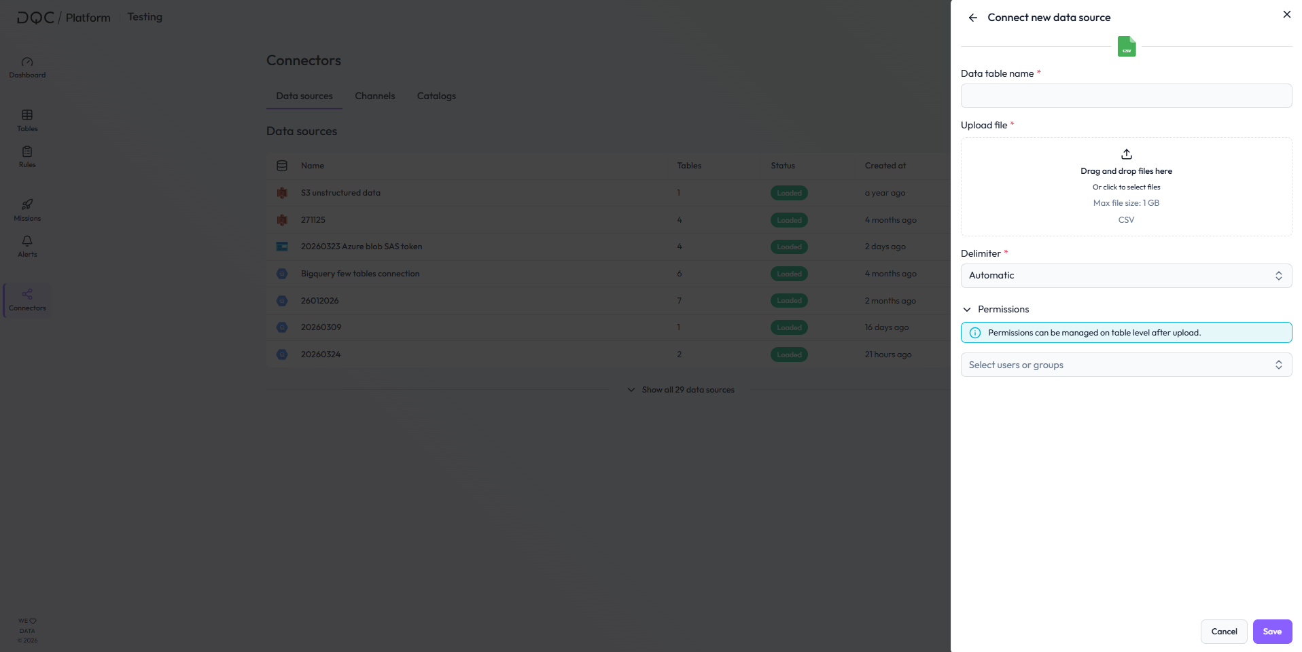This screenshot has width=1302, height=652.
Task: Click the upload icon in drop zone
Action: coord(1126,154)
